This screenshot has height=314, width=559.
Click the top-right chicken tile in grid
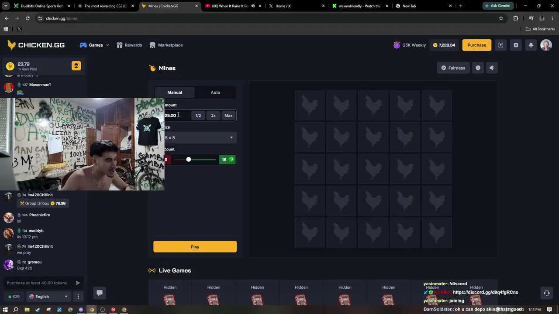(x=437, y=105)
